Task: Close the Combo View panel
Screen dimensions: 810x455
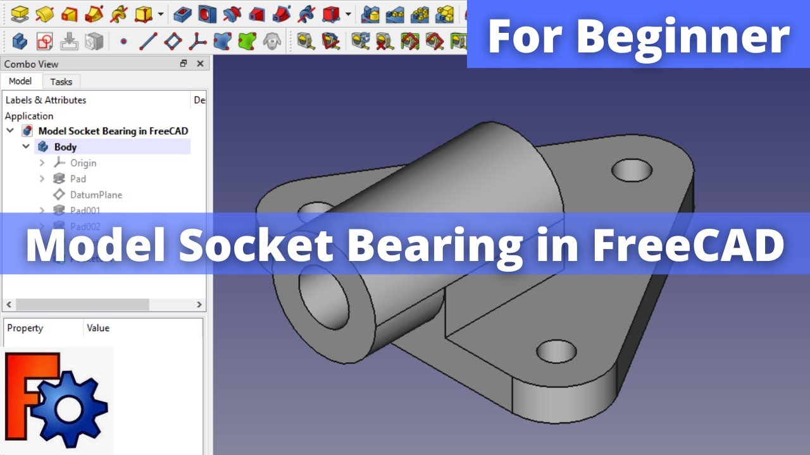Action: [200, 63]
